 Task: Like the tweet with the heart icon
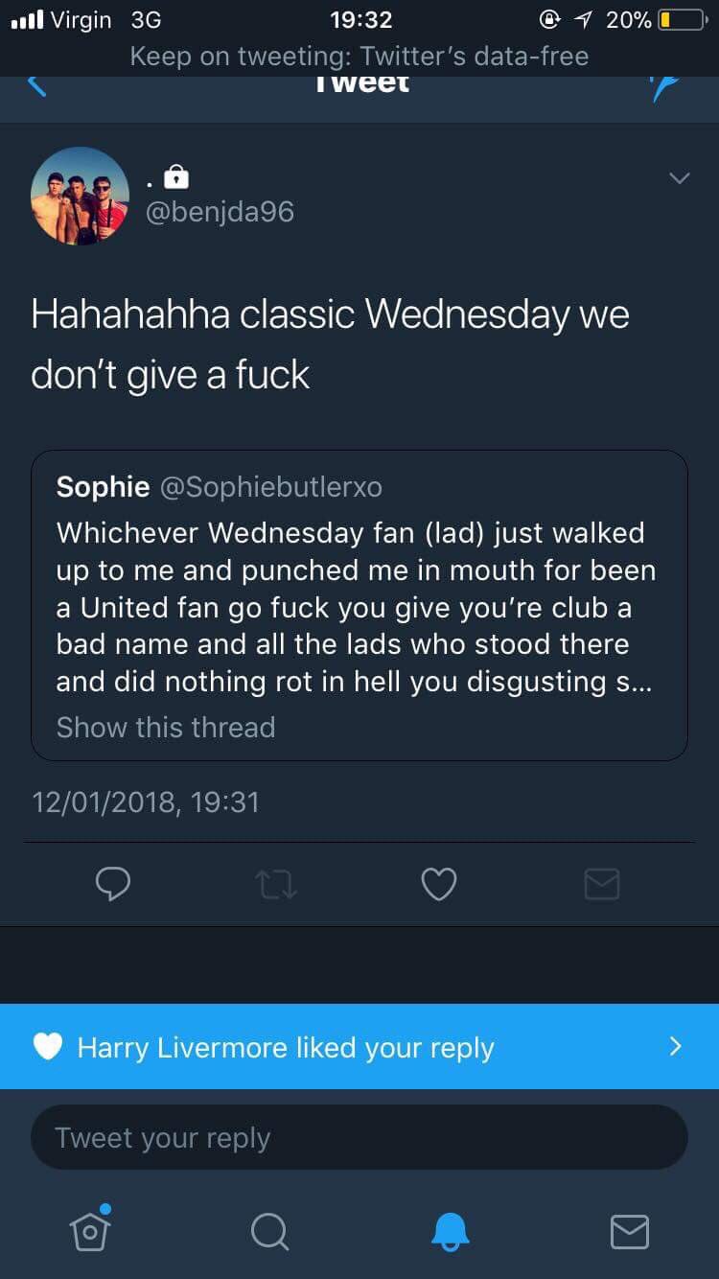coord(439,884)
